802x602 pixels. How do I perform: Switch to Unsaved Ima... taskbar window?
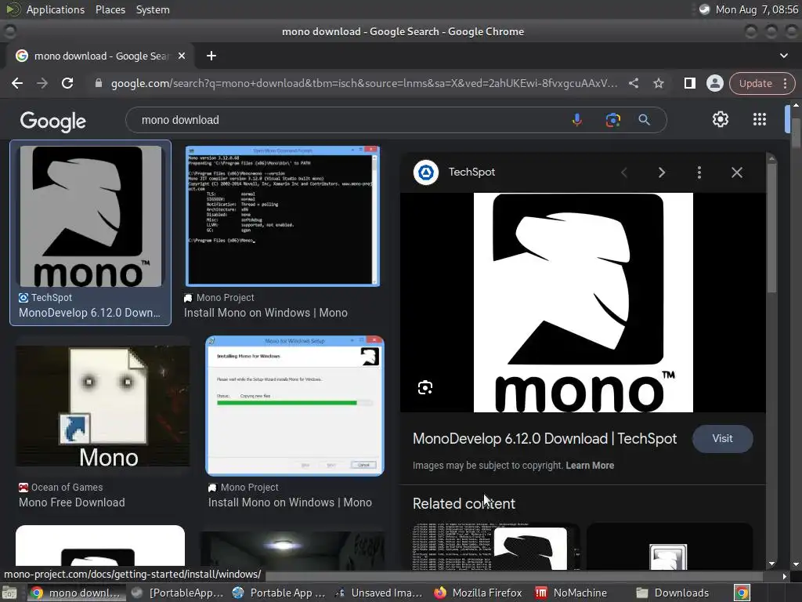click(x=379, y=593)
